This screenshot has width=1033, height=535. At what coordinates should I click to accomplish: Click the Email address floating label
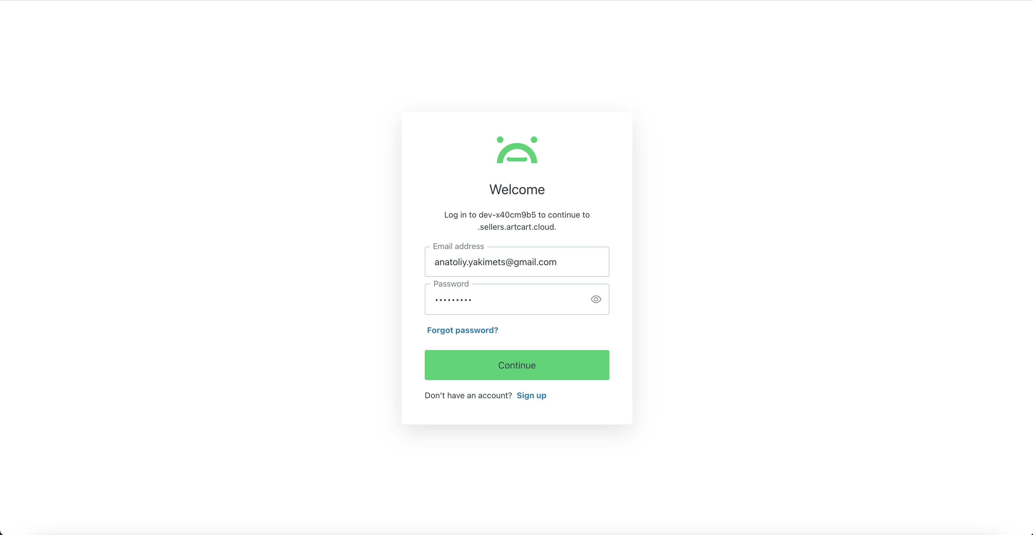pos(458,246)
